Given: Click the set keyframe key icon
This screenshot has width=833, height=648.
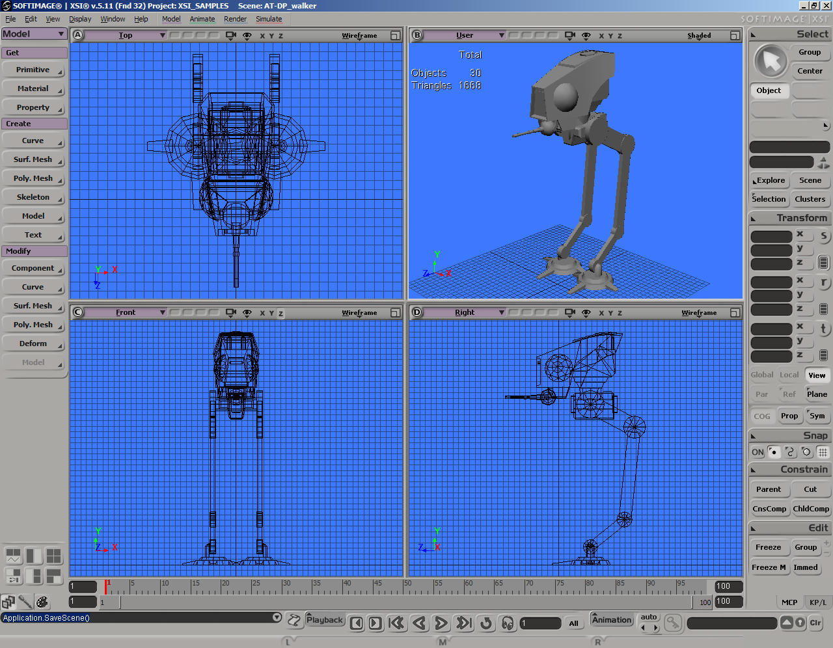Looking at the screenshot, I should [x=673, y=623].
